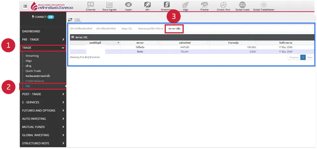This screenshot has height=149, width=317.
Task: Sort table by จำนวนหุ้น column
Action: (233, 43)
